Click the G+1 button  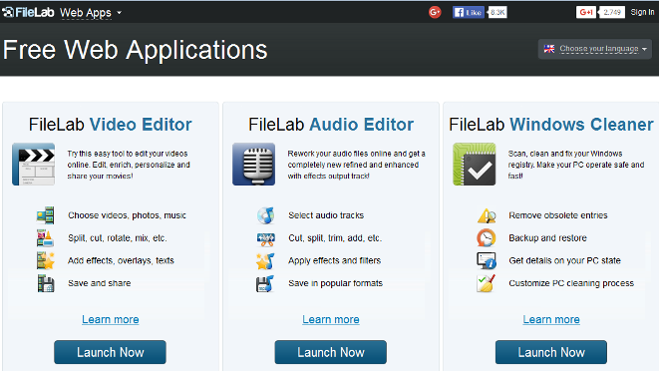[x=586, y=12]
